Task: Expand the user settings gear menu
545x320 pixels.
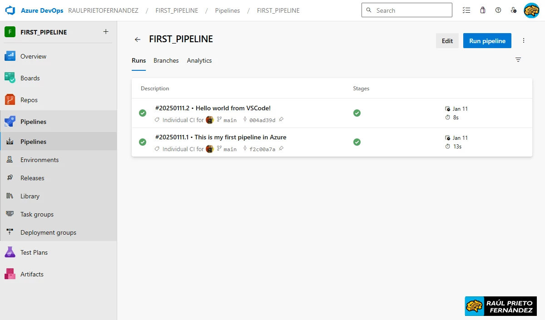Action: point(514,10)
